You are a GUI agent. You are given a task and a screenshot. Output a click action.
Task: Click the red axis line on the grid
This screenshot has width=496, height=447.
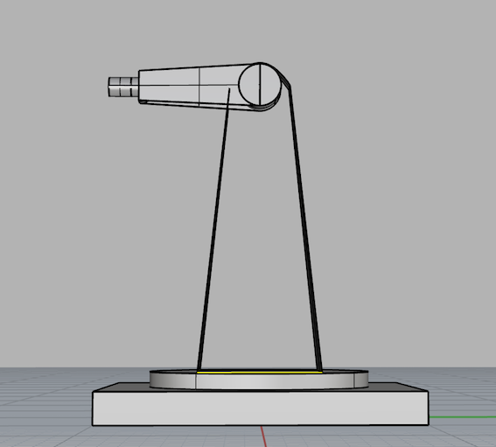click(263, 437)
